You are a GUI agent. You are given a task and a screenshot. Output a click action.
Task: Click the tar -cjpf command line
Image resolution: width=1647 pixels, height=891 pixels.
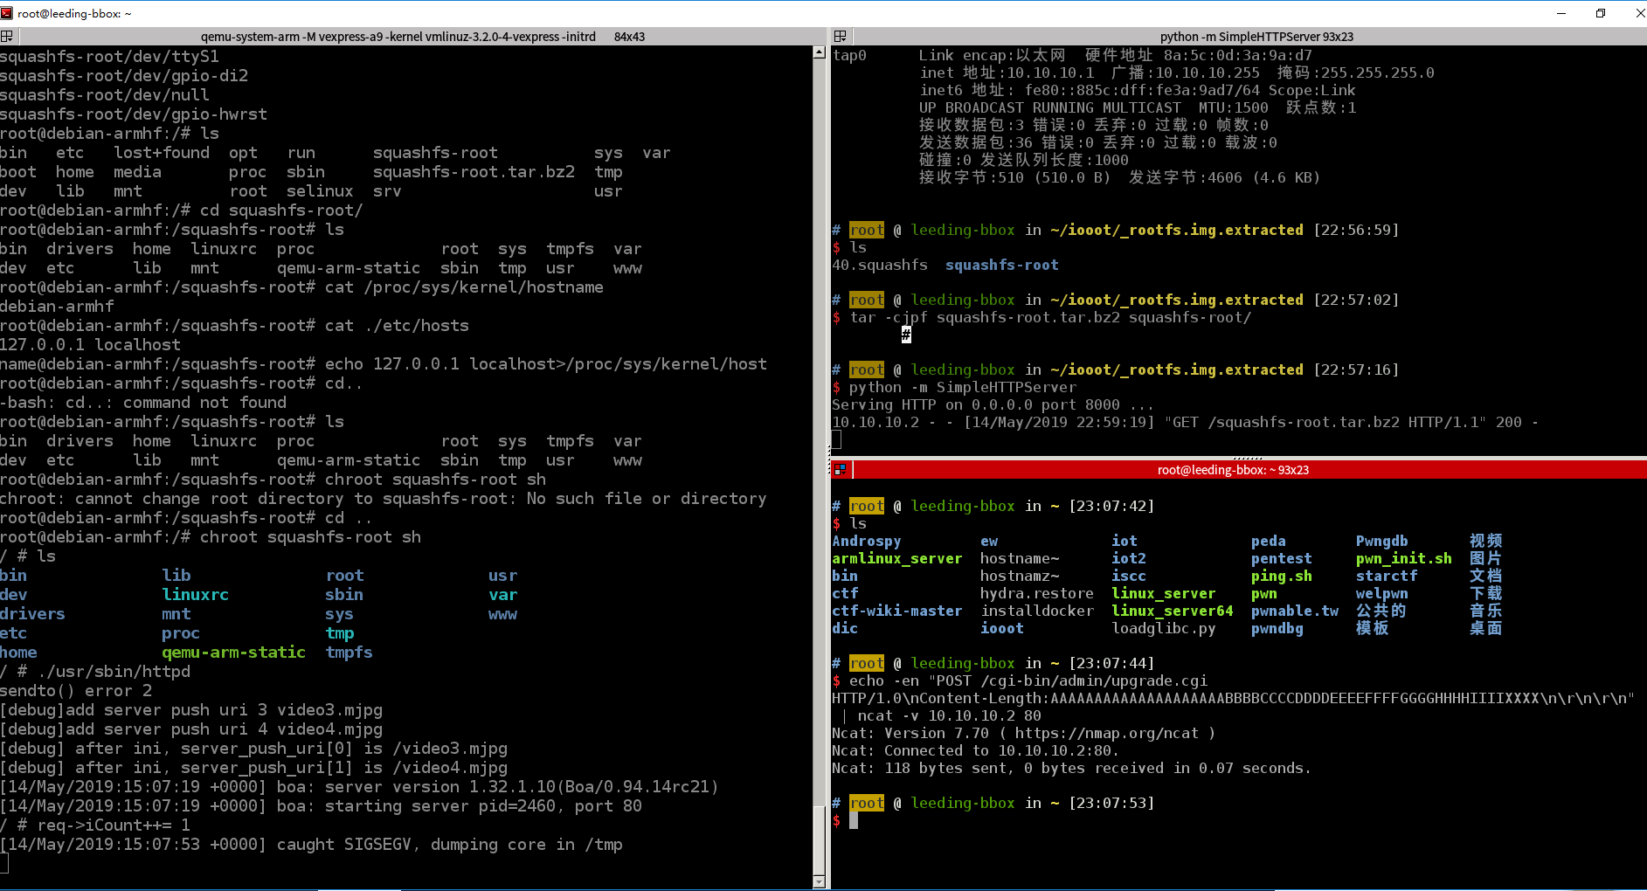[1041, 317]
